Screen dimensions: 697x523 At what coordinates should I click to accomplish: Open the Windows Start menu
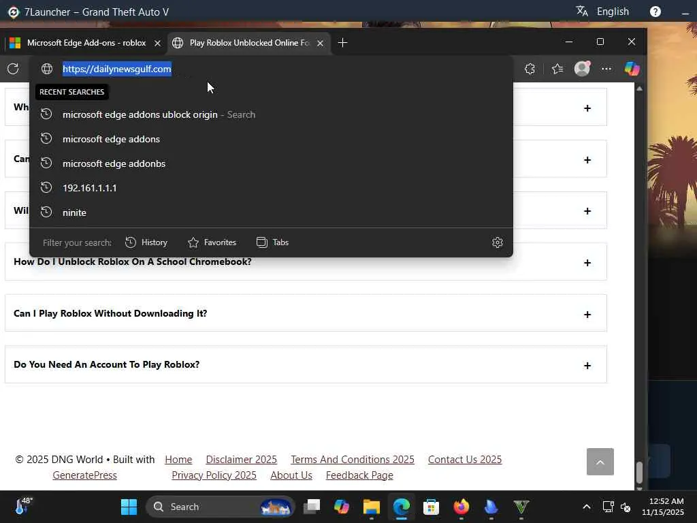pyautogui.click(x=129, y=507)
